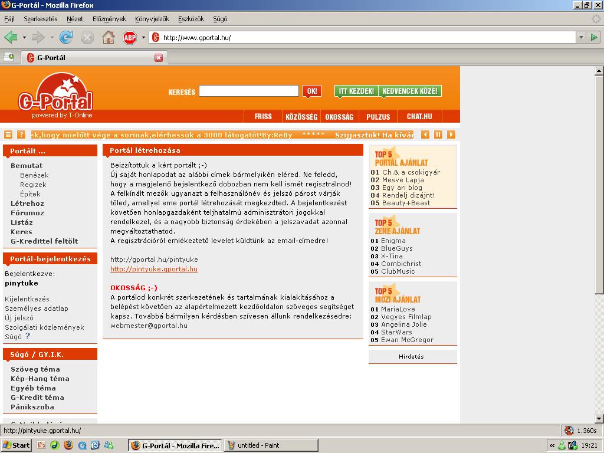Open the address bar URL history dropdown
604x453 pixels.
coord(580,37)
